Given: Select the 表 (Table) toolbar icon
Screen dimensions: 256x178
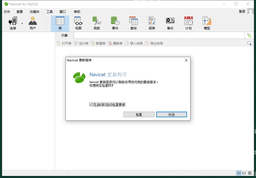Looking at the screenshot, I should (60, 21).
